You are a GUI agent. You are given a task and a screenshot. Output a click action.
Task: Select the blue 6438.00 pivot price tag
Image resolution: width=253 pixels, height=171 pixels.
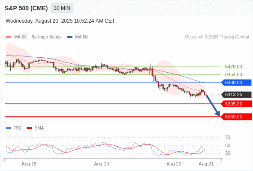pyautogui.click(x=236, y=83)
